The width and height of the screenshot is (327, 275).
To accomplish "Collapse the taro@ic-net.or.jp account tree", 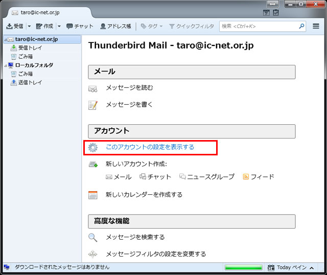I will (x=4, y=39).
